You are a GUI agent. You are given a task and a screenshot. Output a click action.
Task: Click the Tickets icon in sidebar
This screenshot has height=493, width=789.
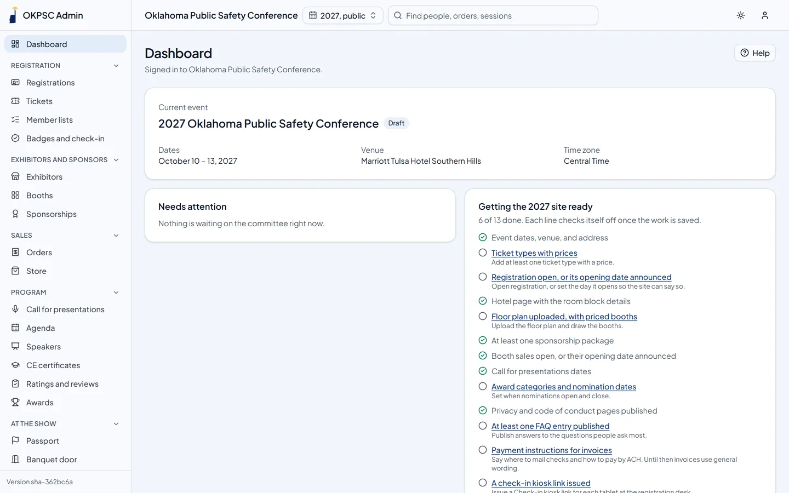(x=15, y=101)
